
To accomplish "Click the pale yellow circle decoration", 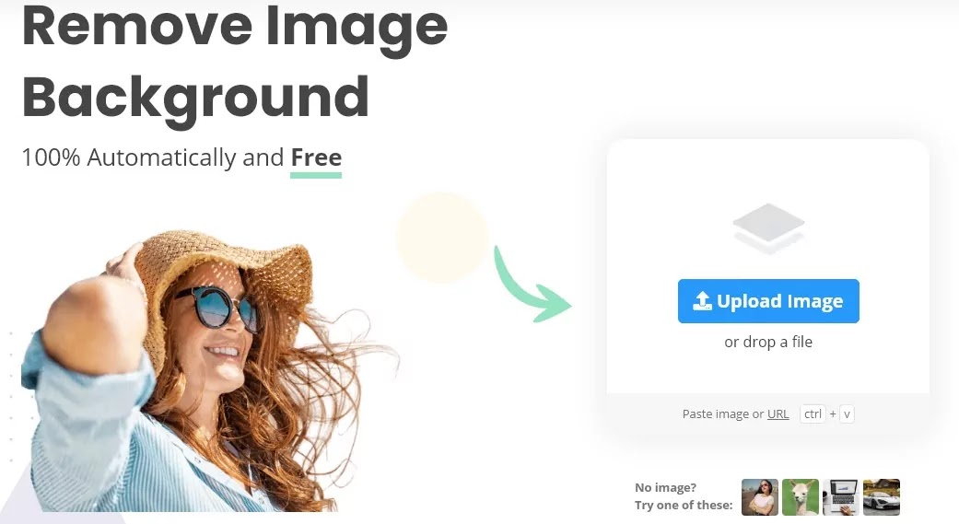I will [x=441, y=238].
